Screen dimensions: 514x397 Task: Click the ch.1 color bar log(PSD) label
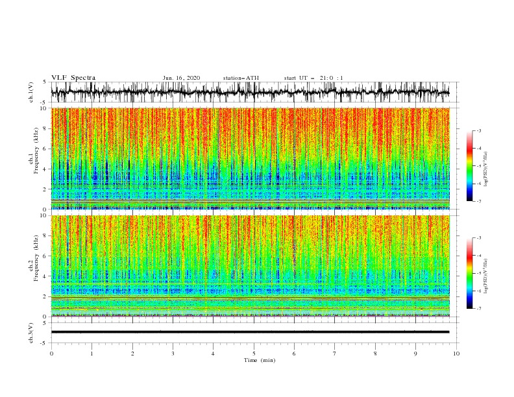[x=485, y=169]
